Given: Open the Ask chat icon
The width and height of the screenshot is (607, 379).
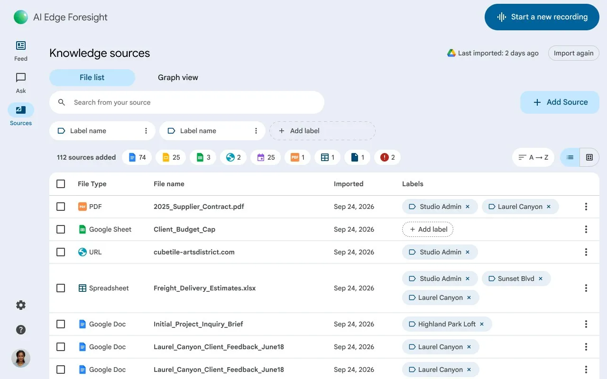Looking at the screenshot, I should [21, 78].
